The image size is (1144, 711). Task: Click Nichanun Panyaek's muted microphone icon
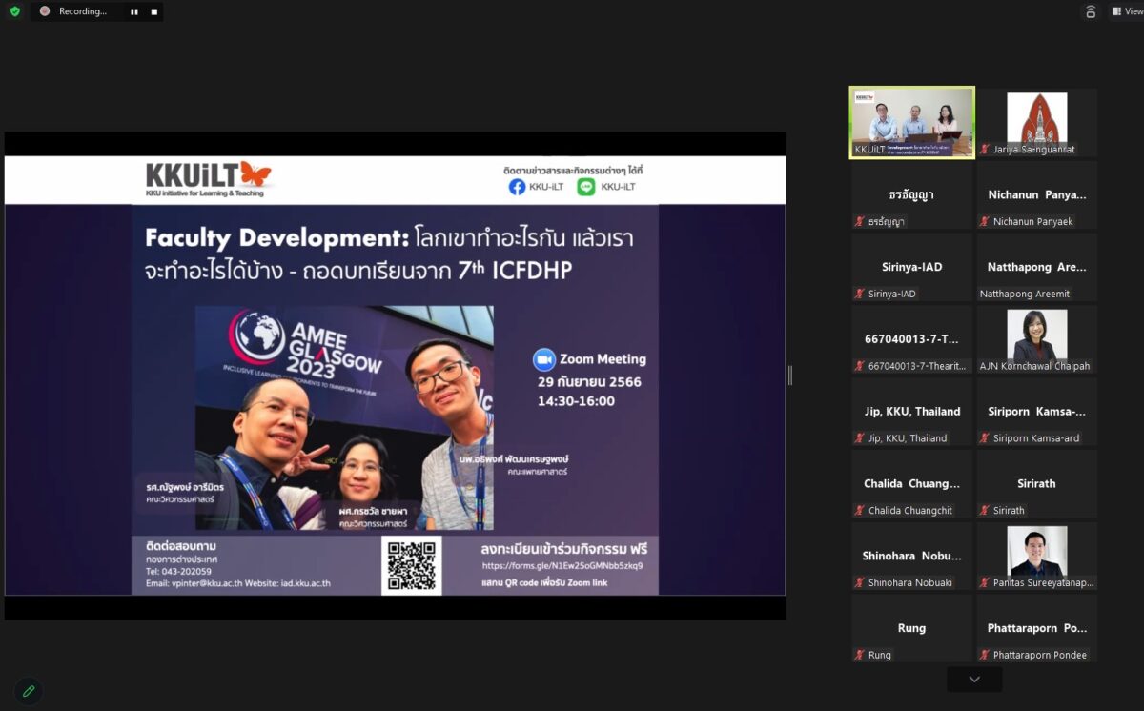[985, 222]
